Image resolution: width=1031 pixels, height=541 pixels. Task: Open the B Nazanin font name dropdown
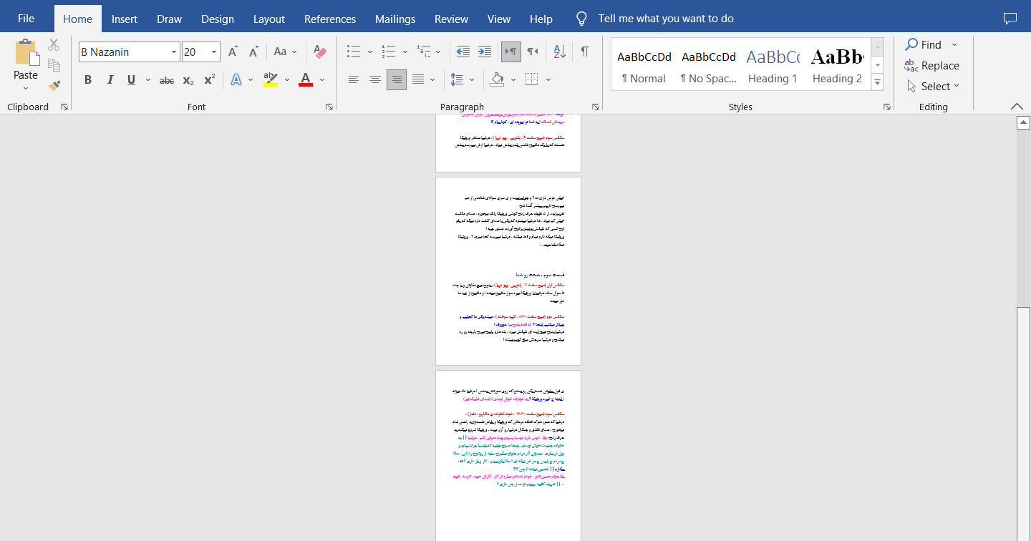click(x=174, y=52)
